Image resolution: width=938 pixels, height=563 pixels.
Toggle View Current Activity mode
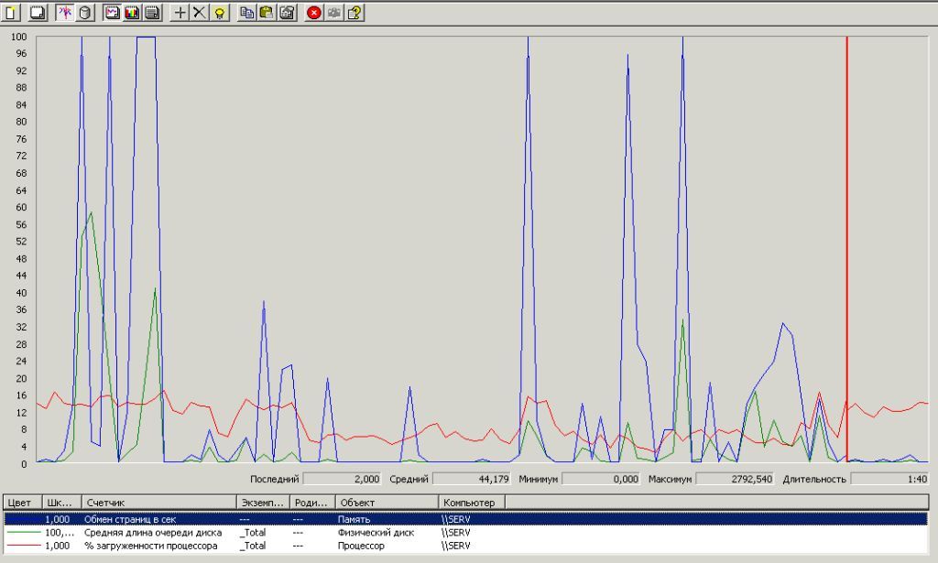[65, 13]
